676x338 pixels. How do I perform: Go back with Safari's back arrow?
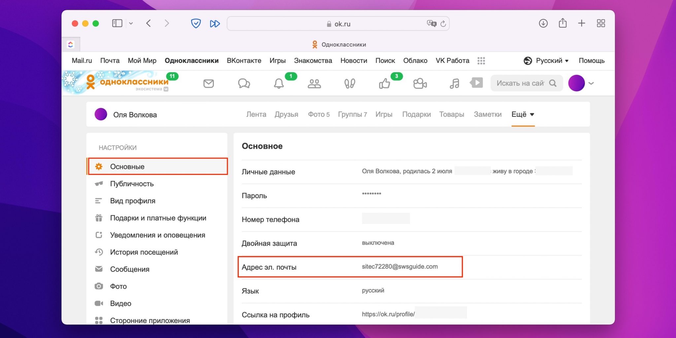coord(149,23)
